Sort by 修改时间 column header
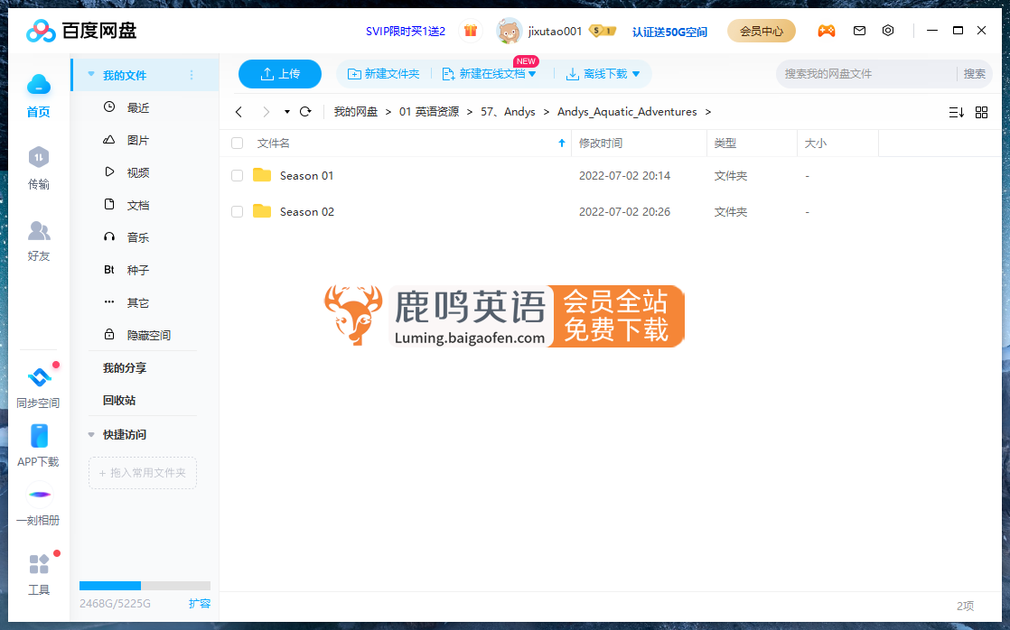Image resolution: width=1010 pixels, height=630 pixels. pos(601,143)
